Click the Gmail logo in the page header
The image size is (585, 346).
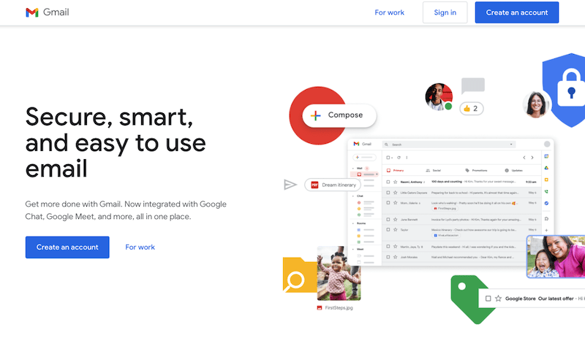coord(47,12)
